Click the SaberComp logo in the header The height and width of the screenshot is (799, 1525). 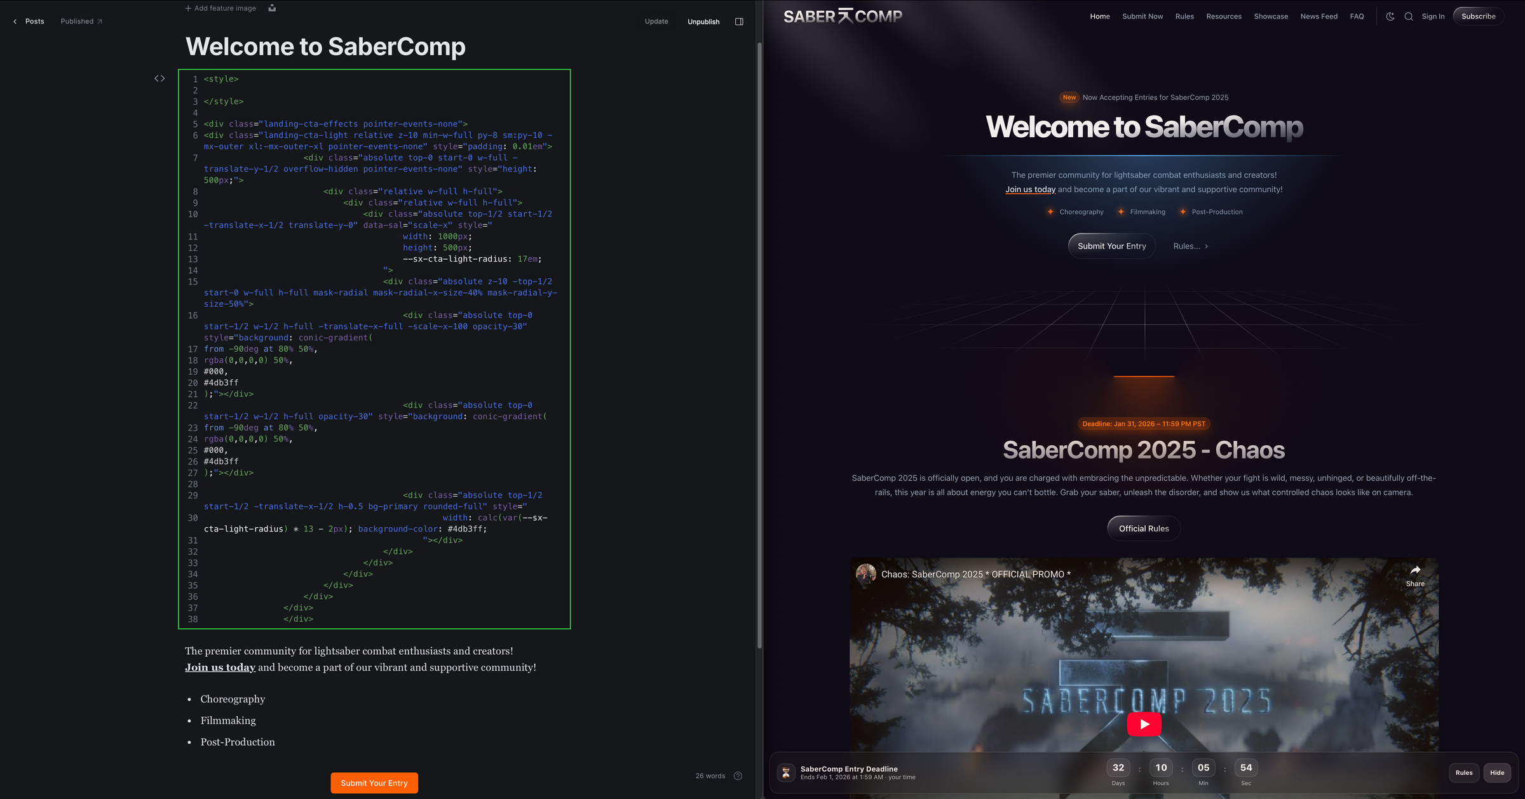click(843, 16)
